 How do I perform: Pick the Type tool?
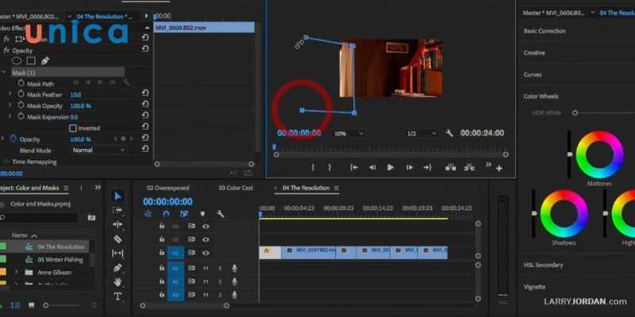tap(117, 296)
